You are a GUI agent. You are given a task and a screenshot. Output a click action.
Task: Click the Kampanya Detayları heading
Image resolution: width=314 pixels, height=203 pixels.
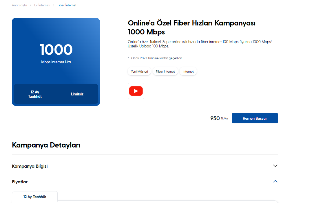click(x=46, y=145)
